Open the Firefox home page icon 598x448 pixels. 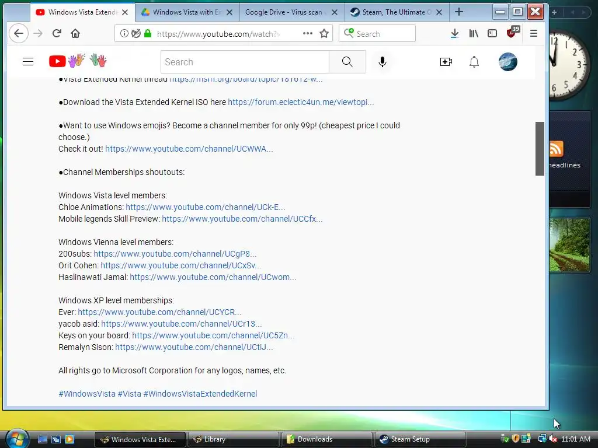pyautogui.click(x=75, y=33)
